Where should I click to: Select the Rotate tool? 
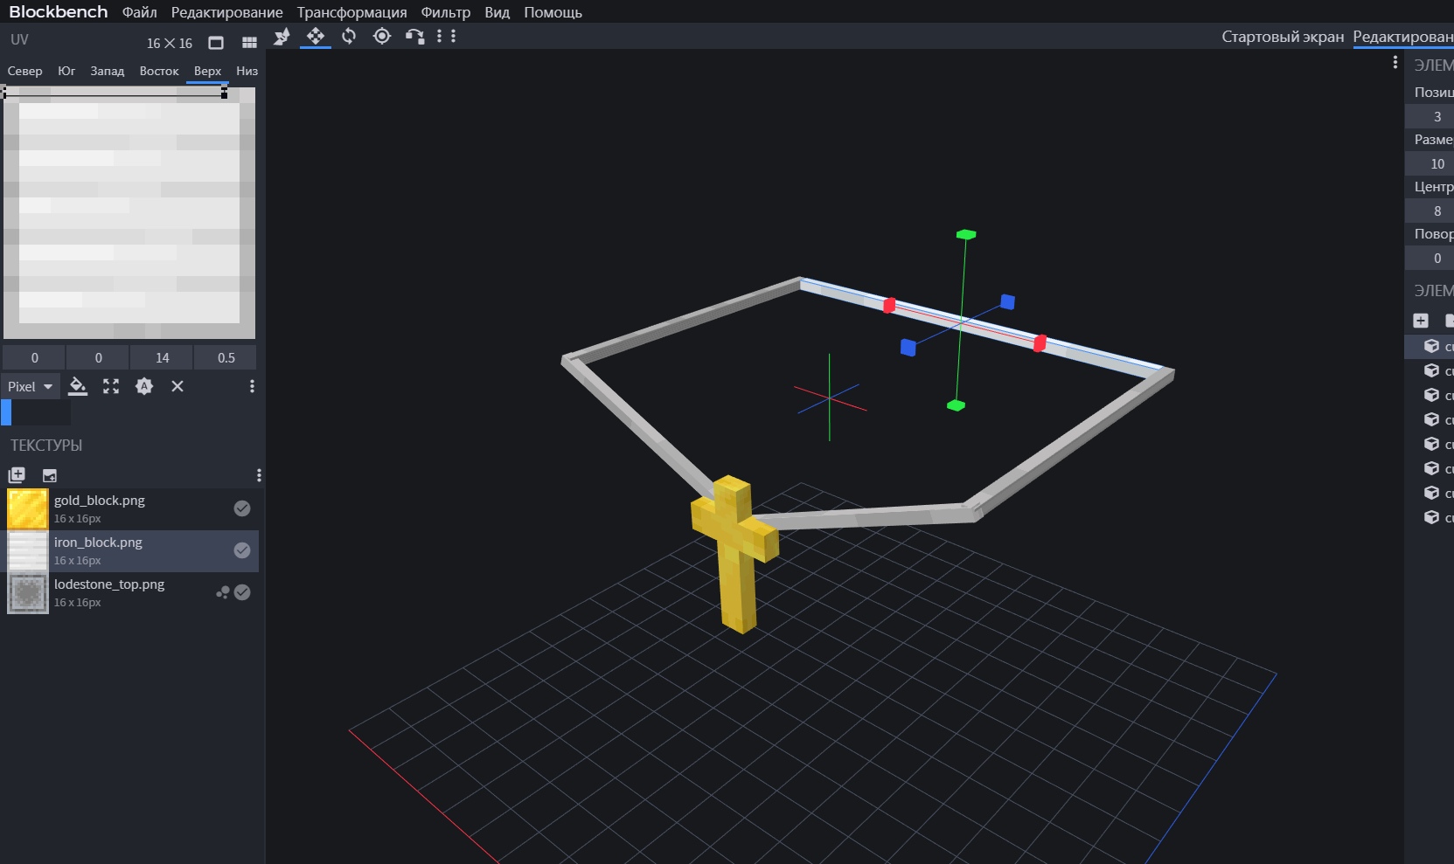[x=349, y=36]
